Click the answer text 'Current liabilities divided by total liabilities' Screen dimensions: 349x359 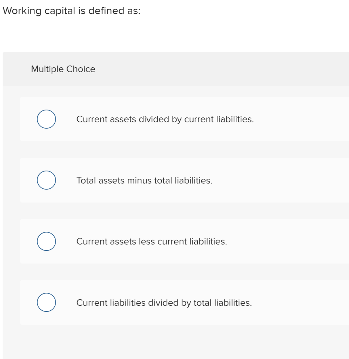(x=164, y=302)
